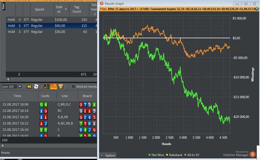Image resolution: width=260 pixels, height=160 pixels.
Task: Click the blue help icon in filter bar
Action: click(257, 9)
